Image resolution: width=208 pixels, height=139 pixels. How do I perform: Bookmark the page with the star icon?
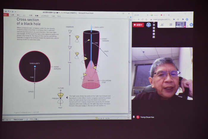(x=178, y=19)
